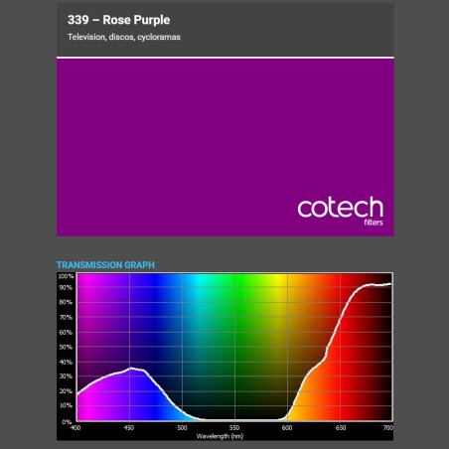449x449 pixels.
Task: Open the transmission spectrum graph image
Action: (224, 356)
